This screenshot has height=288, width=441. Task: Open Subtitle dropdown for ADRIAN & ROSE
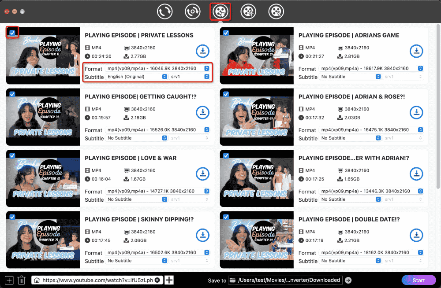click(351, 138)
